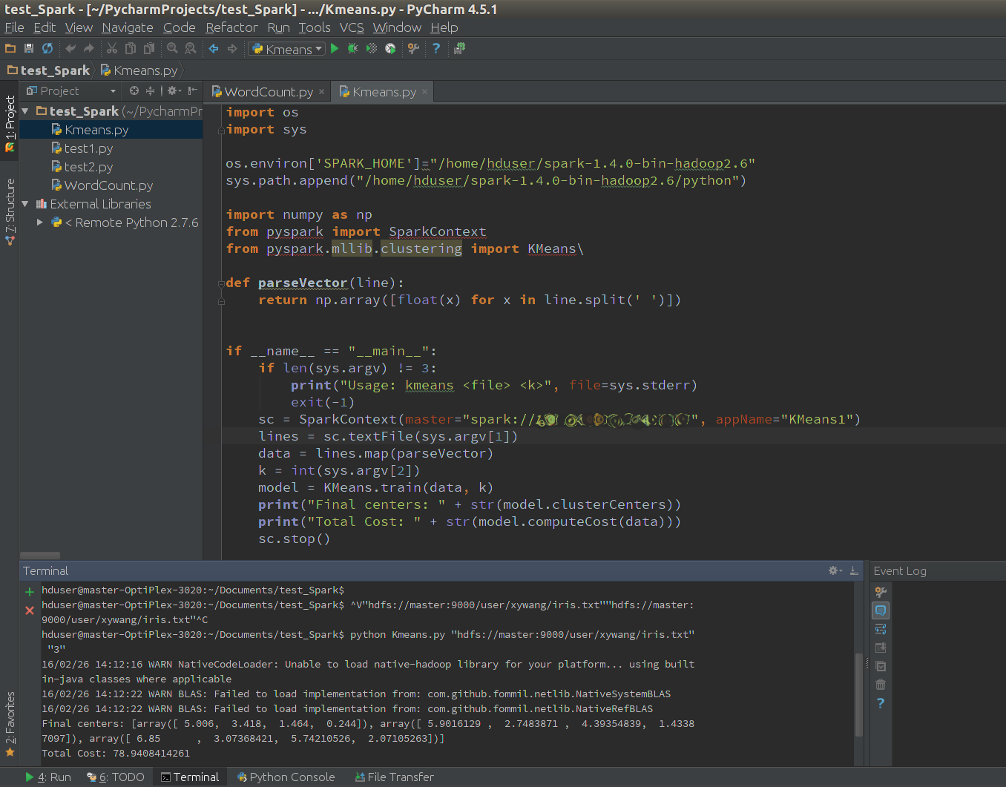Open the Python Console tool window
The height and width of the screenshot is (787, 1006).
click(286, 777)
